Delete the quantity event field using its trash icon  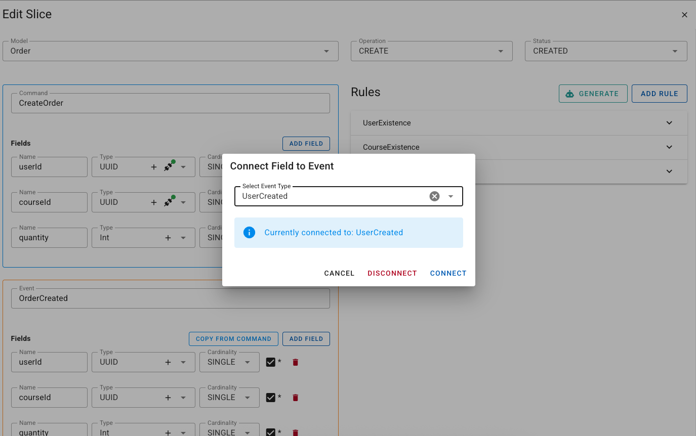[x=295, y=432]
